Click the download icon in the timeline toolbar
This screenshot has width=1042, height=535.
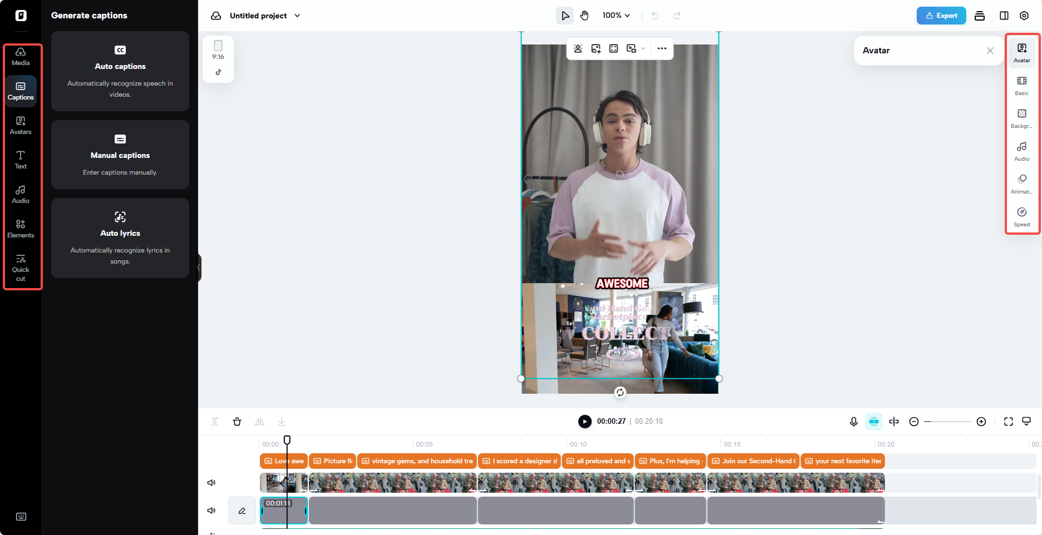(282, 422)
